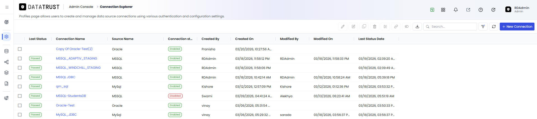Click the green activity pulse icon
Viewport: 537px width, 119px height.
click(432, 10)
